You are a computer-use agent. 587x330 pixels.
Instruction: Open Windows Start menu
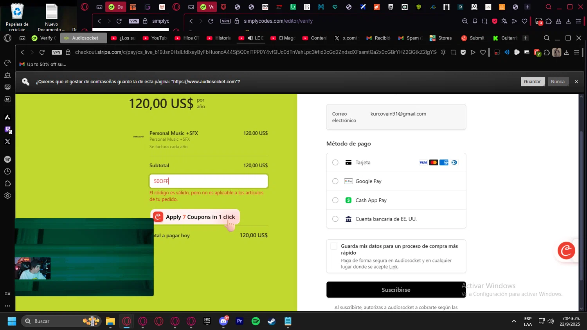12,321
